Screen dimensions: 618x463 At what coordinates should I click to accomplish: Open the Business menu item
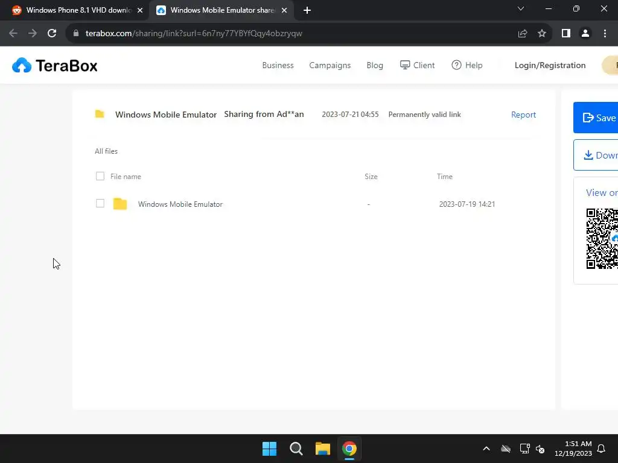(278, 65)
